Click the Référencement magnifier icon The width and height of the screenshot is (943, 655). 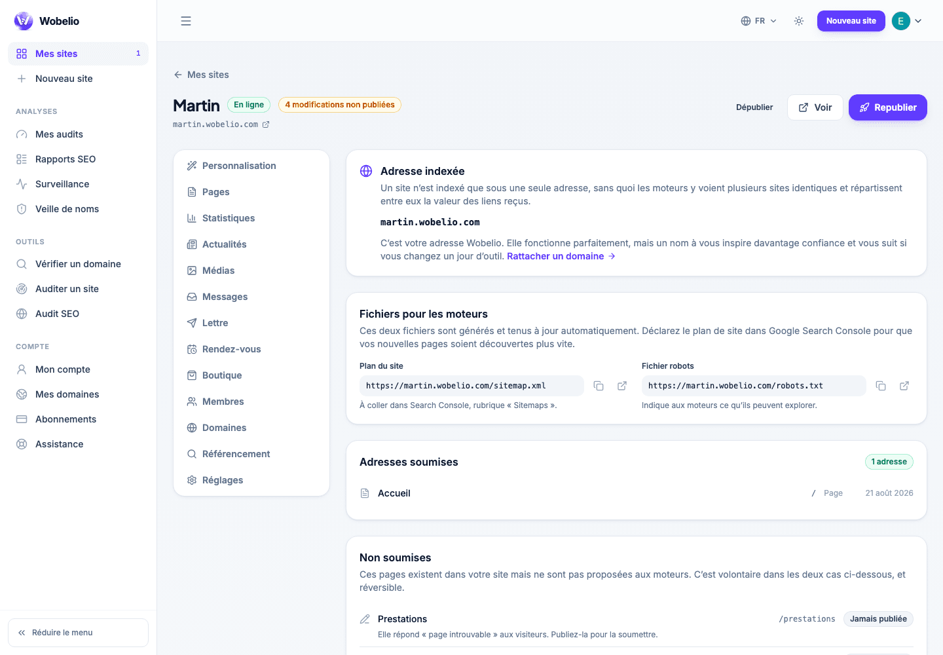click(192, 454)
